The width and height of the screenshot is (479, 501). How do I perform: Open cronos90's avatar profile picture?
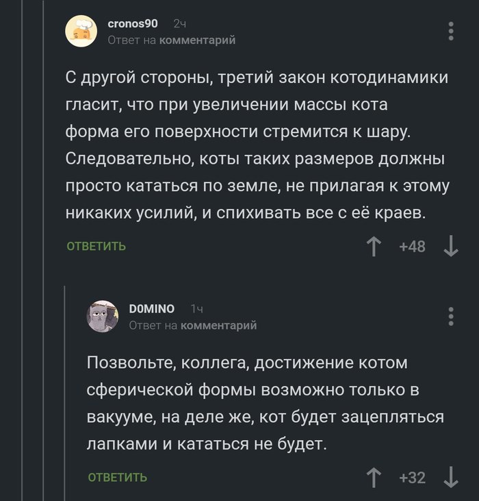point(80,32)
